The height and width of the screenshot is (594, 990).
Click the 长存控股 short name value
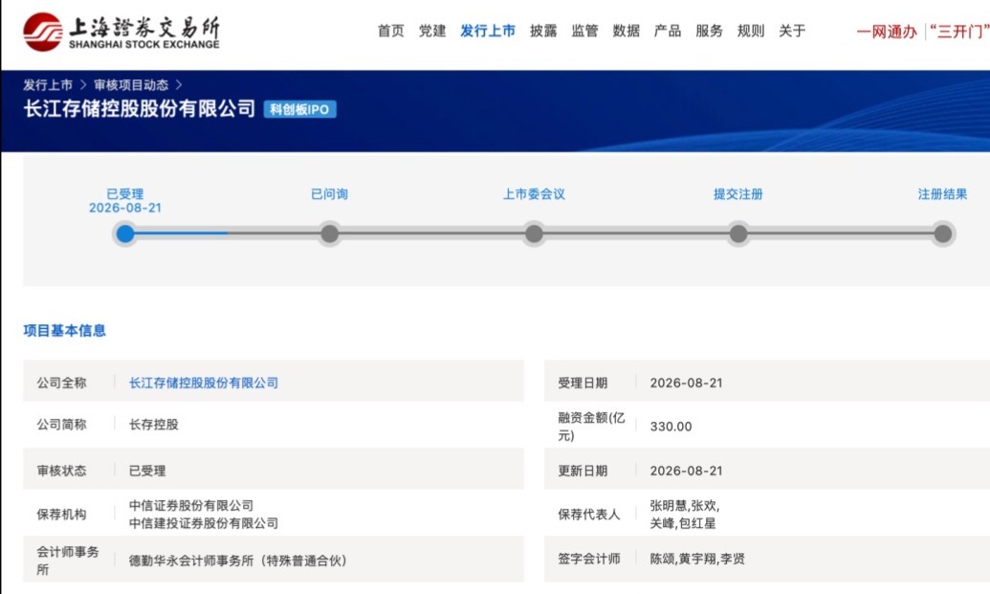(x=153, y=424)
